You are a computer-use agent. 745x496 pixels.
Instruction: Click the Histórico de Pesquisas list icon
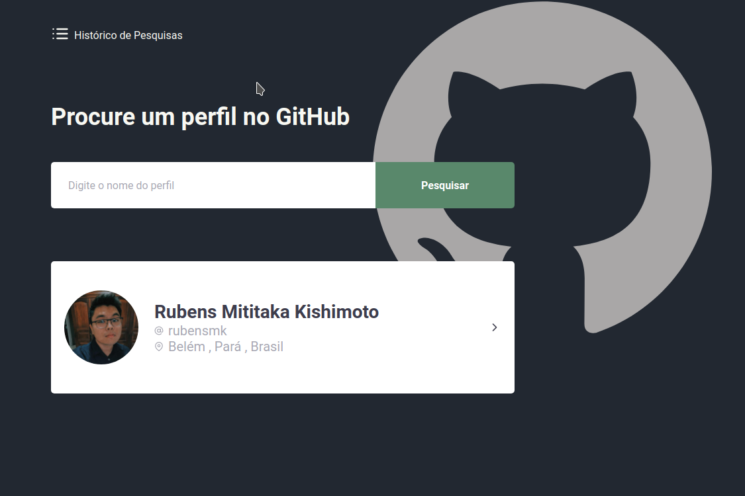point(60,33)
